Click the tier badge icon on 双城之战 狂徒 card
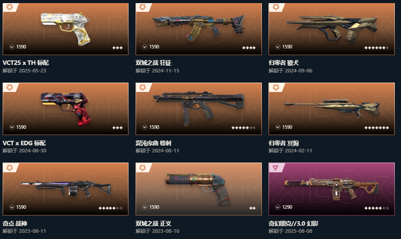The width and height of the screenshot is (401, 239). coord(142,7)
